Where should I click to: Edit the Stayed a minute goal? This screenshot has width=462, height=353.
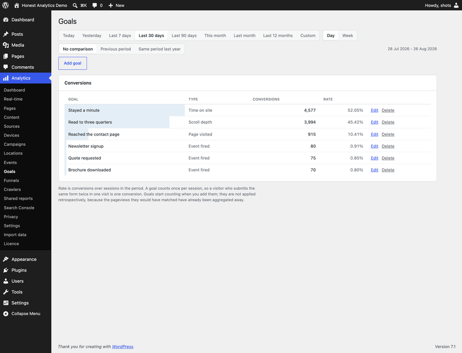(374, 110)
